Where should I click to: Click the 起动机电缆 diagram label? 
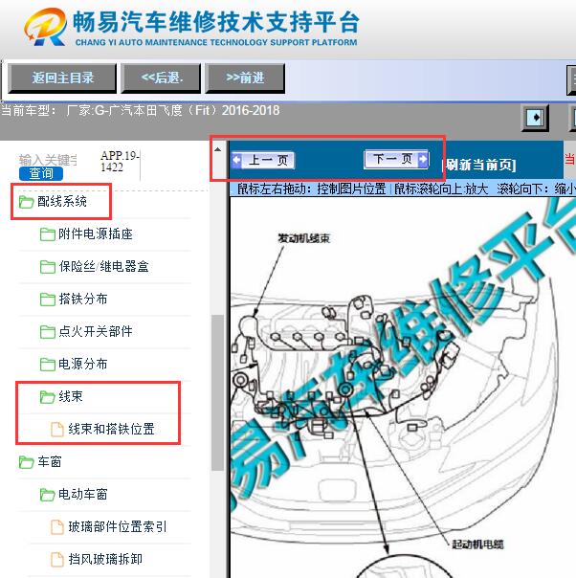[477, 545]
